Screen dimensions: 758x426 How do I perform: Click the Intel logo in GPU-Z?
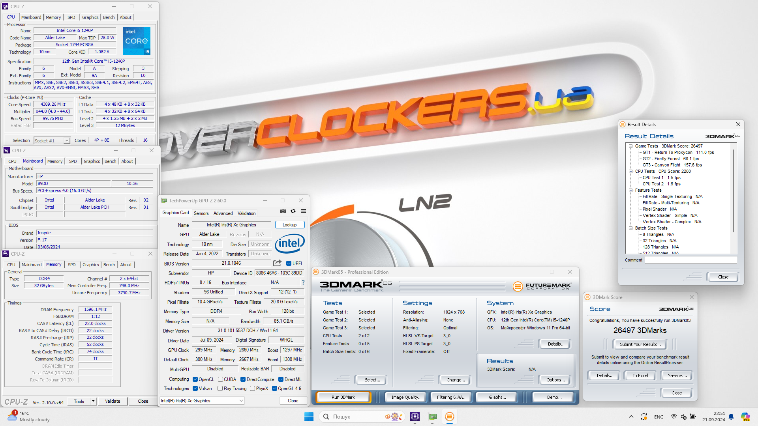(x=290, y=243)
